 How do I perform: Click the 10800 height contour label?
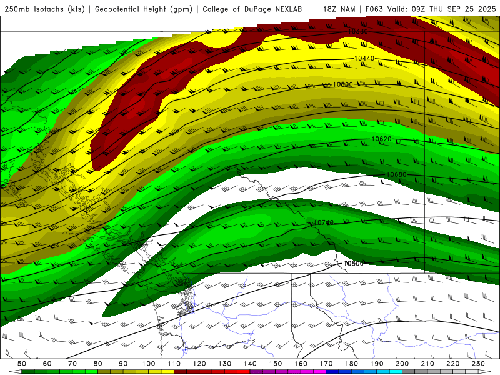point(354,263)
